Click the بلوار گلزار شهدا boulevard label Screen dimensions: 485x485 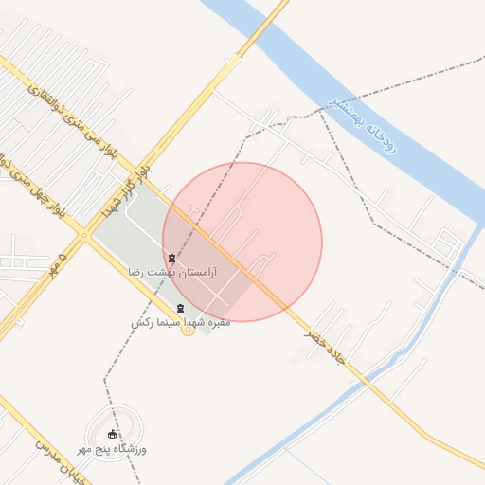pos(127,192)
